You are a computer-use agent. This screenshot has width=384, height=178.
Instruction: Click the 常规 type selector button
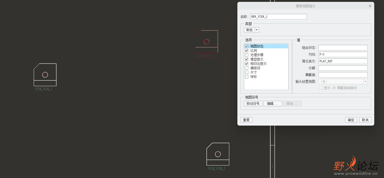[249, 30]
